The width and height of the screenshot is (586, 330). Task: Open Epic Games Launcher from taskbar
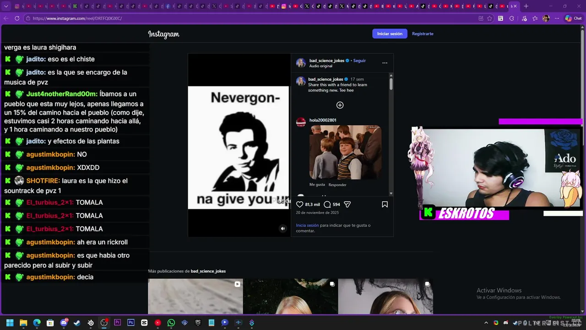click(x=198, y=323)
